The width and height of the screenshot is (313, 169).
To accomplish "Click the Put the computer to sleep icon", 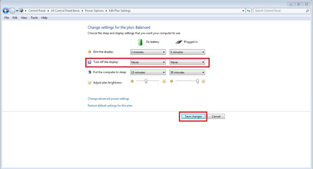I will 90,72.
